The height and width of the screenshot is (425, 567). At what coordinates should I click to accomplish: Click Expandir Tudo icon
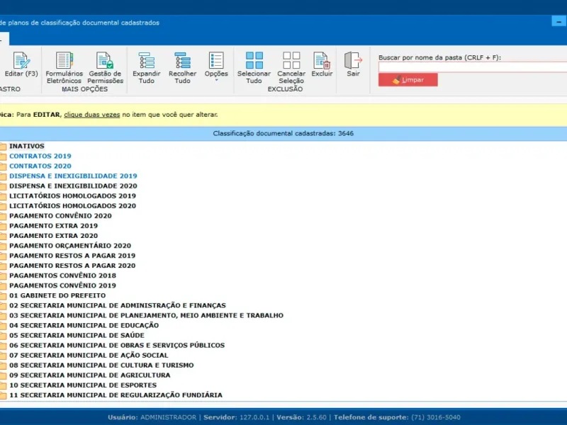coord(147,61)
